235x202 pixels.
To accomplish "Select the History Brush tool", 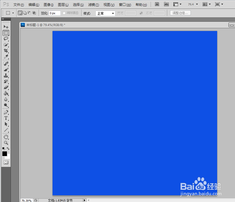I will coord(6,81).
